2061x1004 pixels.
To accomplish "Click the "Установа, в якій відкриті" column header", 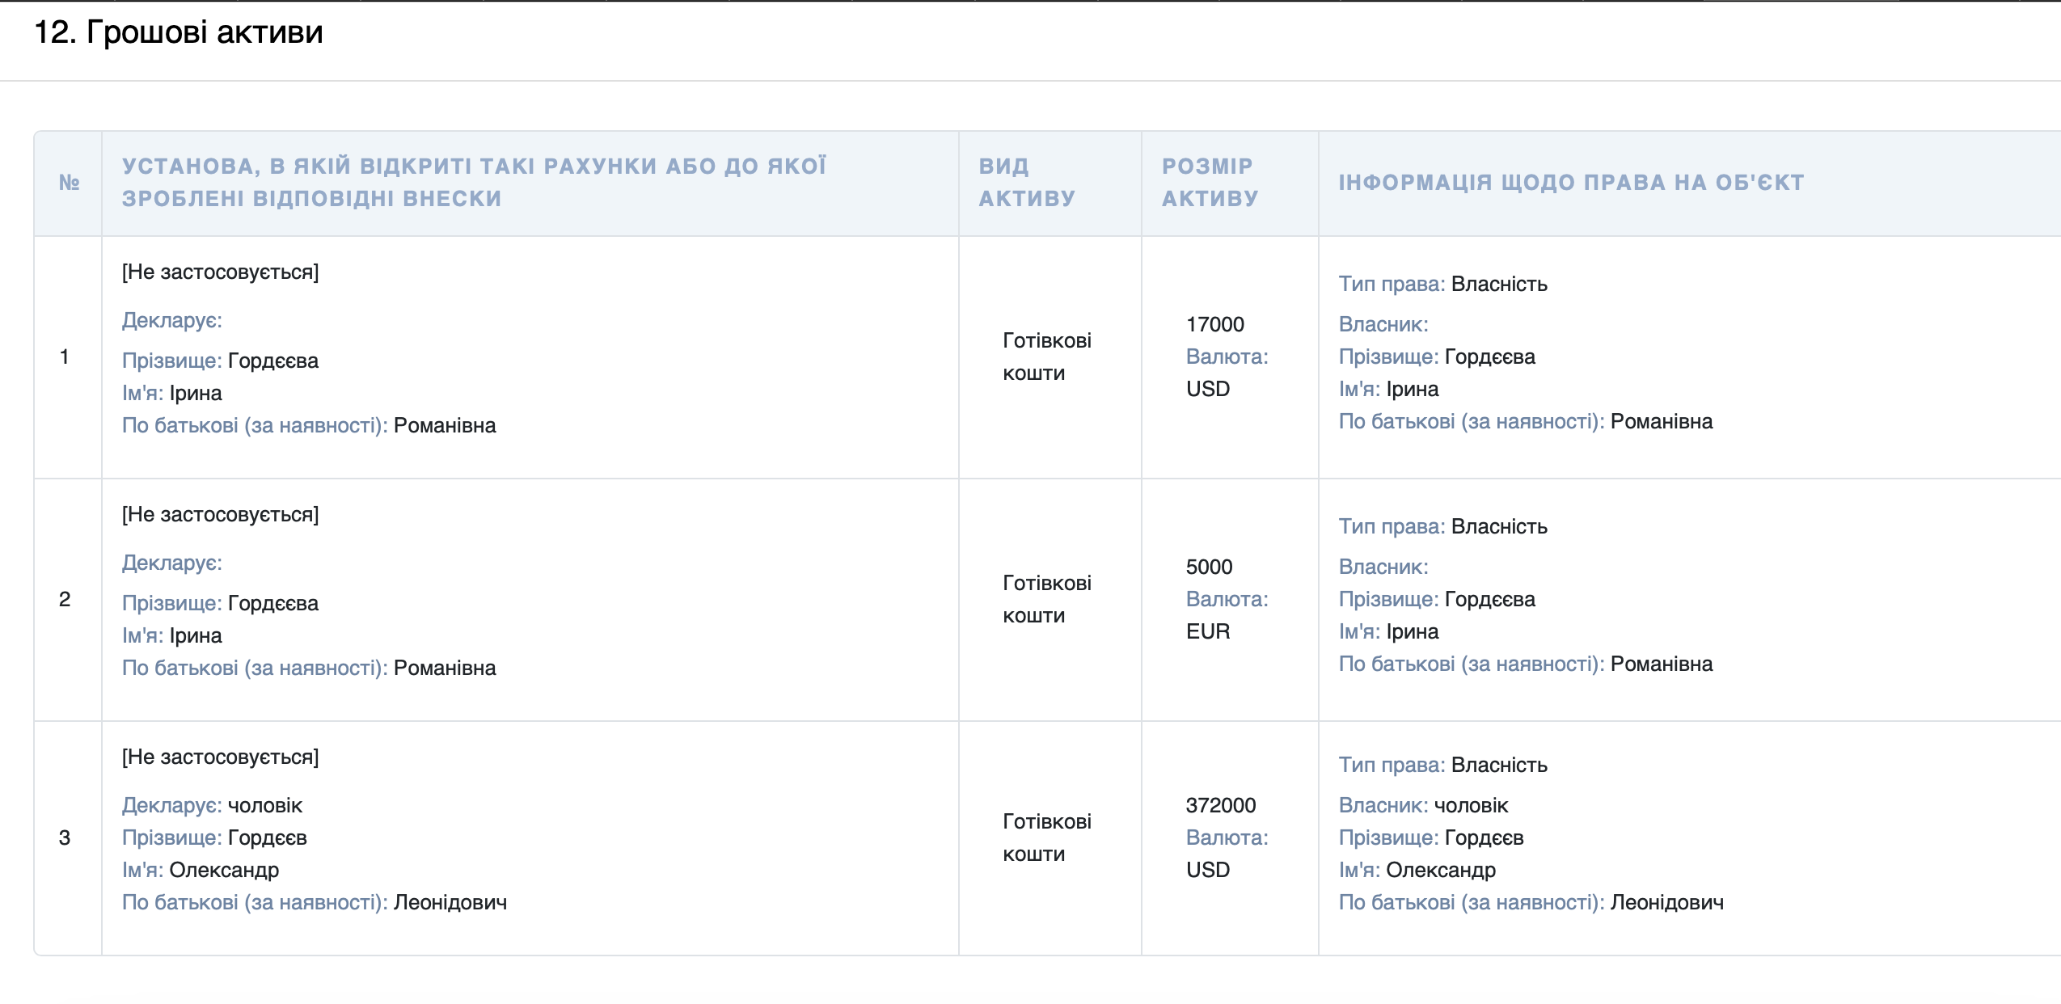I will 474,183.
